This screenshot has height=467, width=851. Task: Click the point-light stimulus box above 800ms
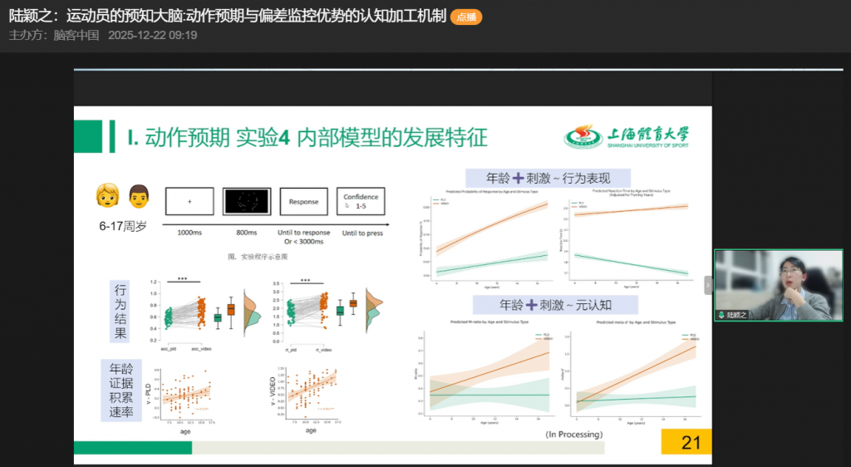[246, 201]
